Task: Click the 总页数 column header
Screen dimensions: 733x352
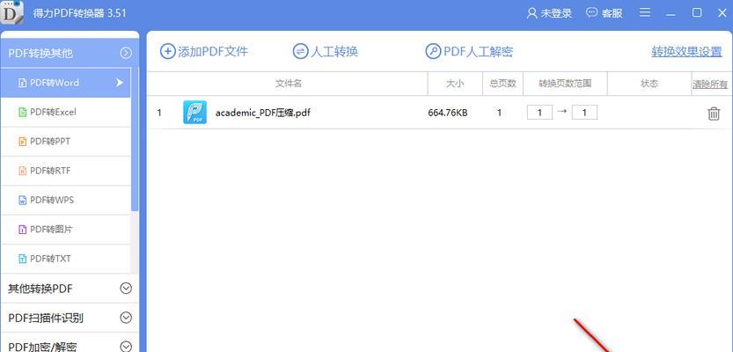Action: pyautogui.click(x=502, y=84)
